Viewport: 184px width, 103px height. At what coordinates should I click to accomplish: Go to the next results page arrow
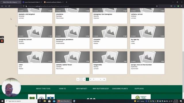click(101, 79)
